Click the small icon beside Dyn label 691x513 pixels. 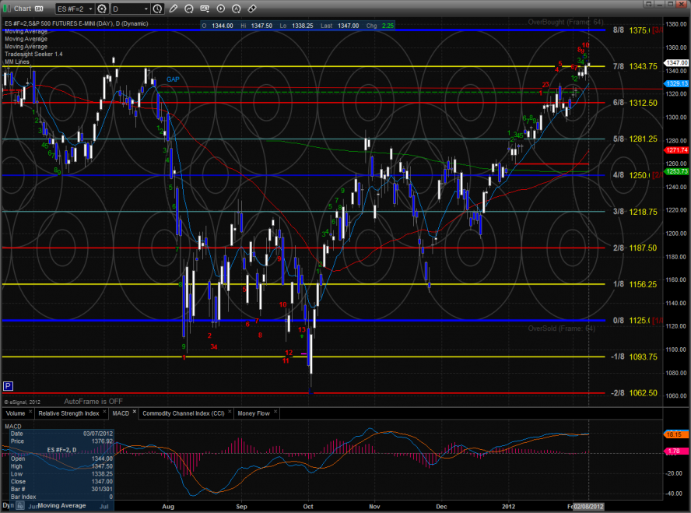point(20,506)
